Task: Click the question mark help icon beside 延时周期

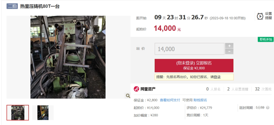Action: [x=268, y=108]
